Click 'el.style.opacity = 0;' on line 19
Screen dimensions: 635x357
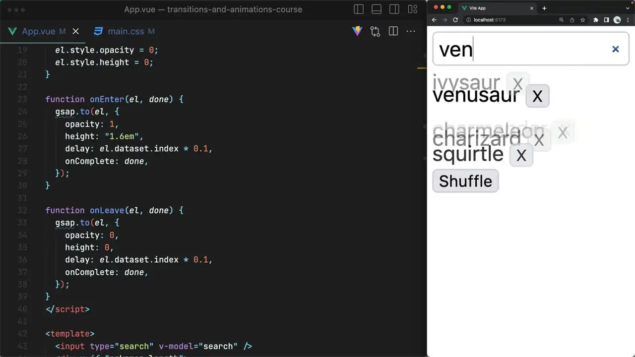(x=107, y=50)
